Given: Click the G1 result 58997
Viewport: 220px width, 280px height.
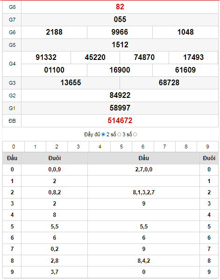Looking at the screenshot, I should 120,108.
